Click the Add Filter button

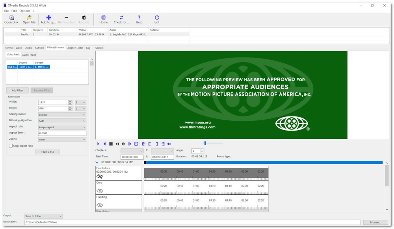tap(17, 90)
